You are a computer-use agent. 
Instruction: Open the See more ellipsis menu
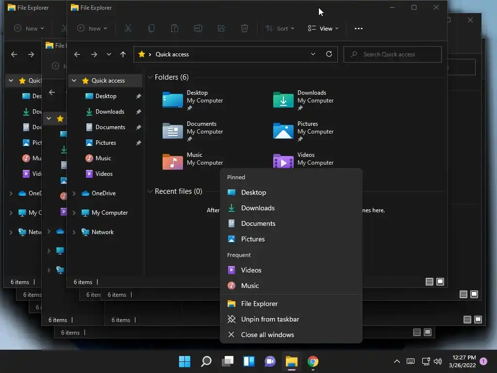(x=359, y=29)
